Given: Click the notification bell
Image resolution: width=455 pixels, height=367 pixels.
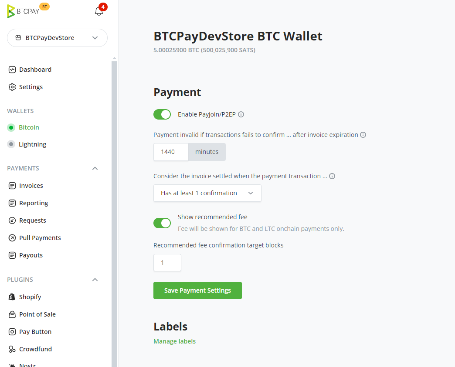Looking at the screenshot, I should coord(98,11).
